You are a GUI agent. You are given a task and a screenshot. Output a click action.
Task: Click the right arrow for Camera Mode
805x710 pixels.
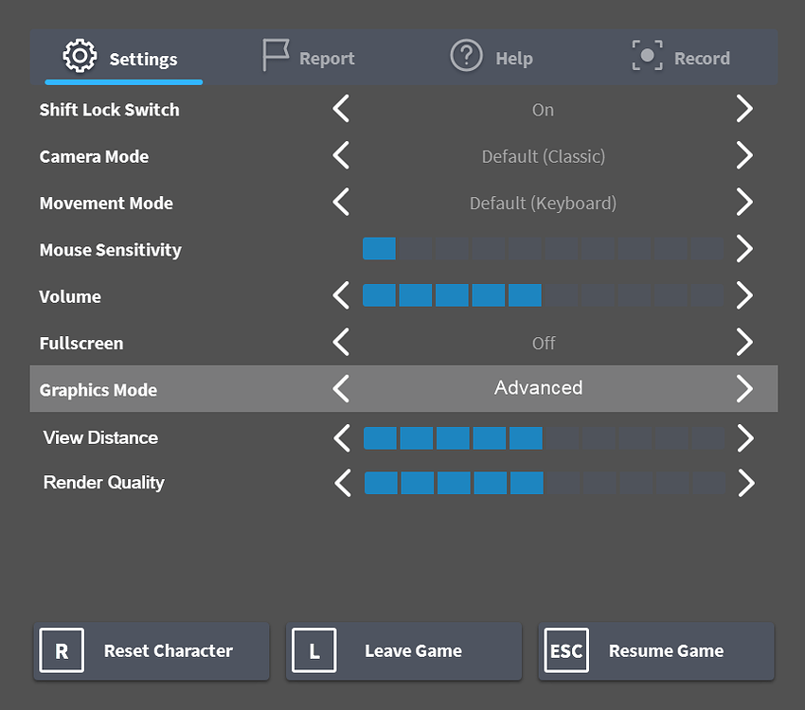pos(744,155)
